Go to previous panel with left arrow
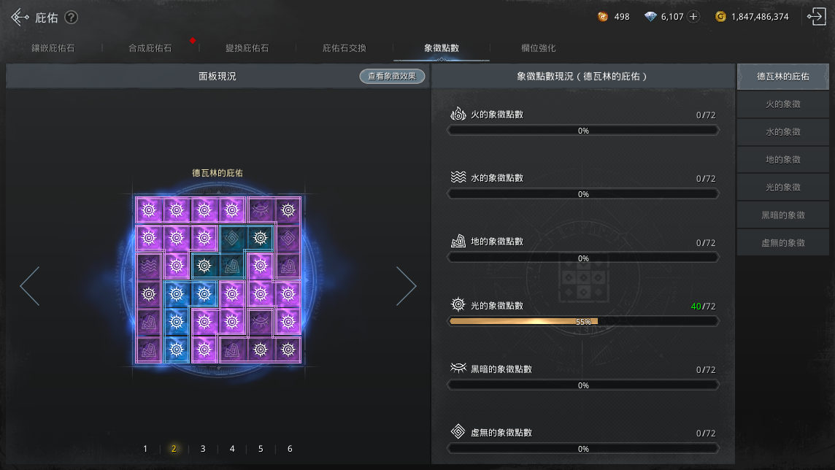The image size is (835, 470). (x=30, y=286)
